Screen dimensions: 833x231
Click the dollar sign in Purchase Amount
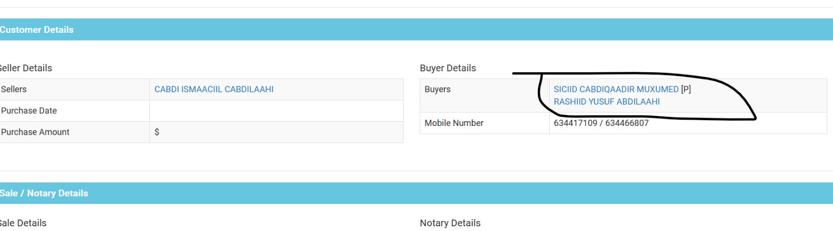157,132
